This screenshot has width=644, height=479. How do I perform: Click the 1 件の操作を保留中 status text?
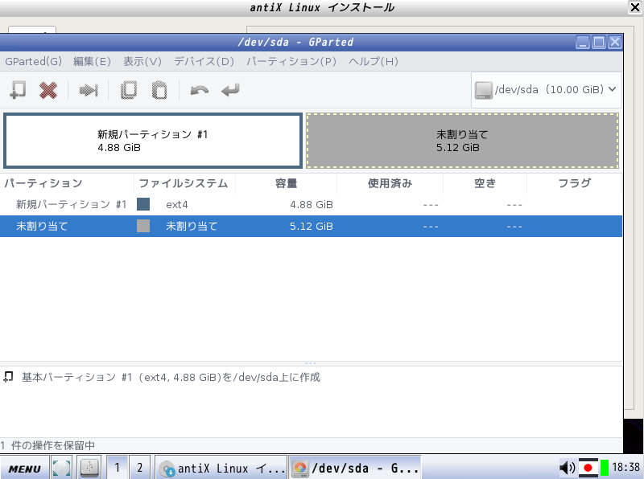coord(47,445)
